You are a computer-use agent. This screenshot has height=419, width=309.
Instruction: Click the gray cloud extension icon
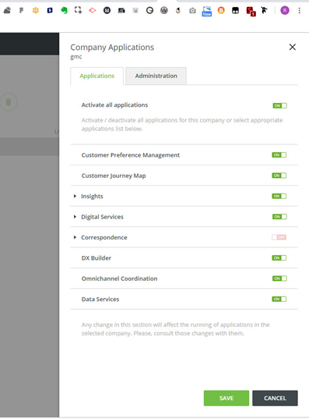click(7, 10)
